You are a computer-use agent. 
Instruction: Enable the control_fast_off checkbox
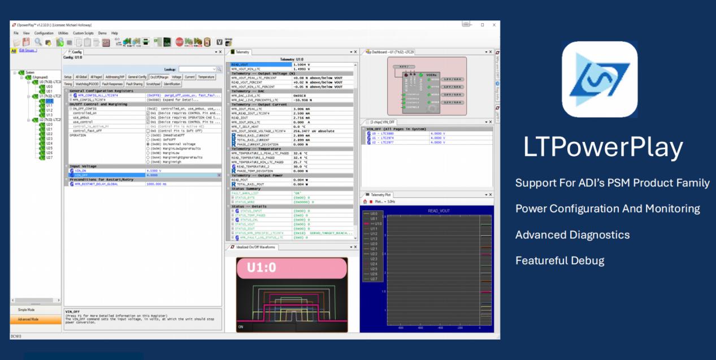click(147, 131)
